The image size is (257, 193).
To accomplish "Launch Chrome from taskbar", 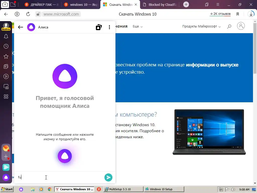I will (49, 189).
